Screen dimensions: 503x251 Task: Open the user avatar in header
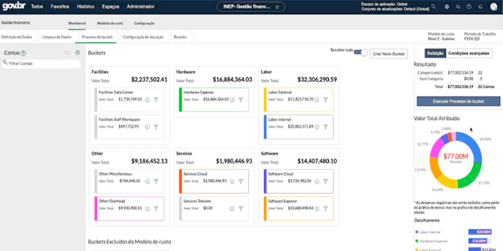(494, 7)
